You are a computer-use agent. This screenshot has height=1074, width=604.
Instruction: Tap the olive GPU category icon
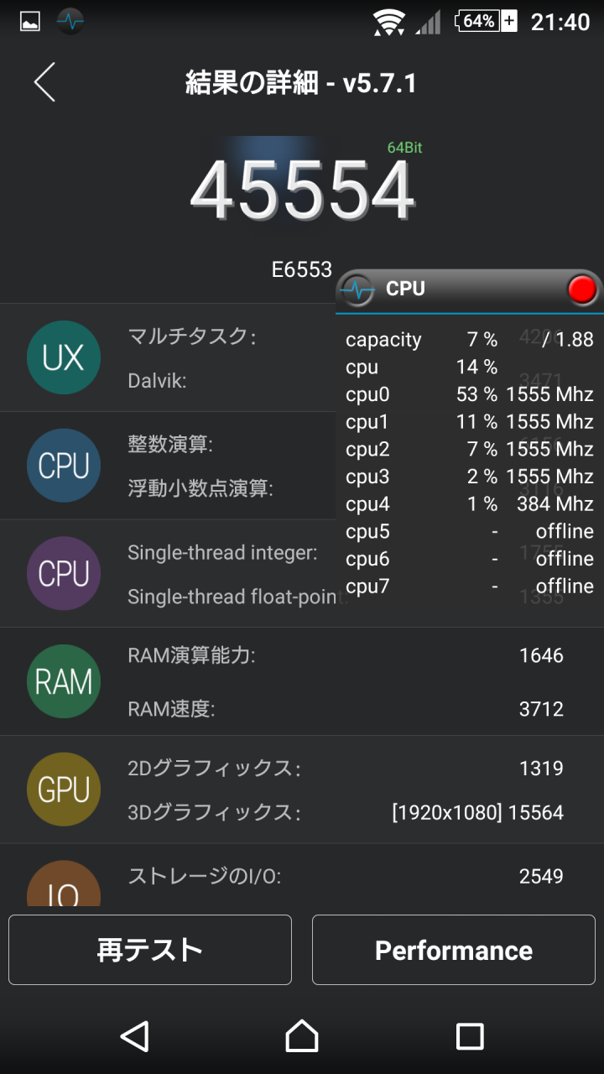click(64, 790)
